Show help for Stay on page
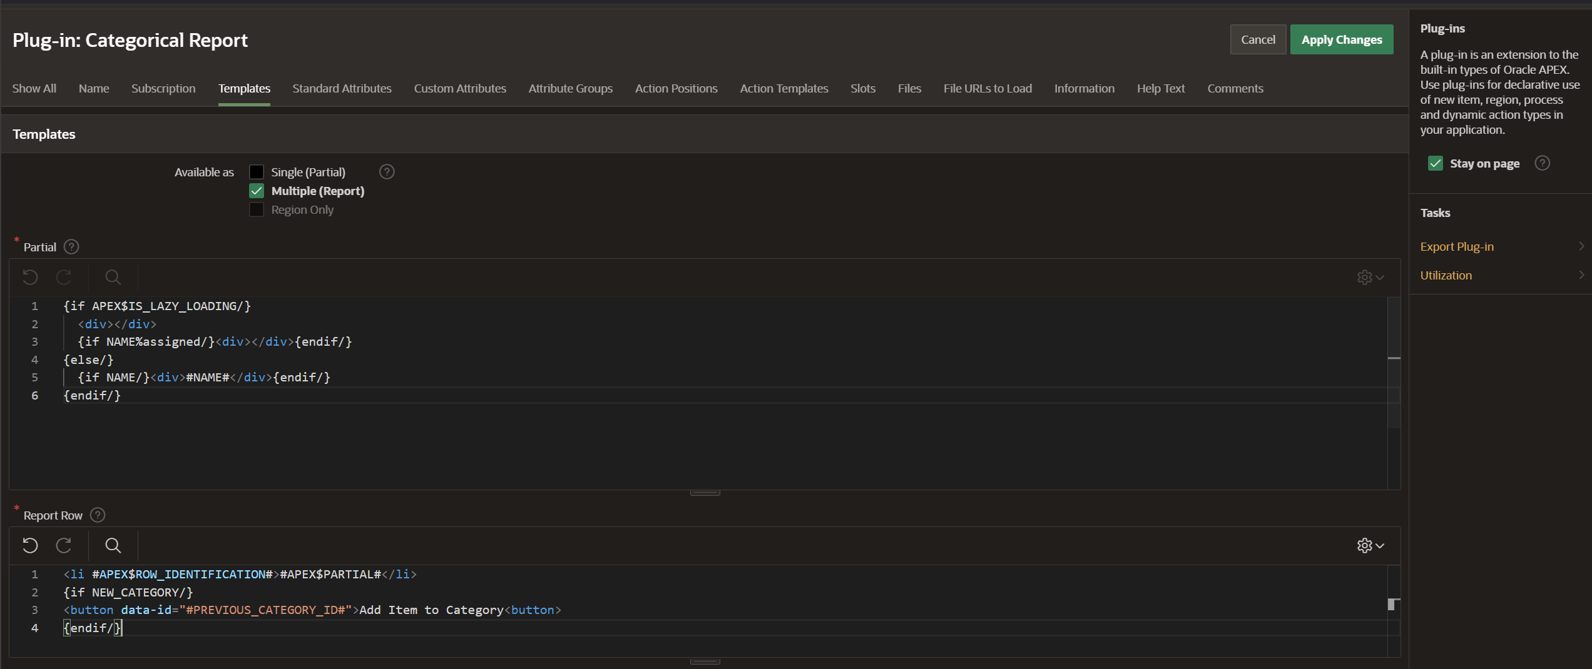 click(x=1543, y=163)
